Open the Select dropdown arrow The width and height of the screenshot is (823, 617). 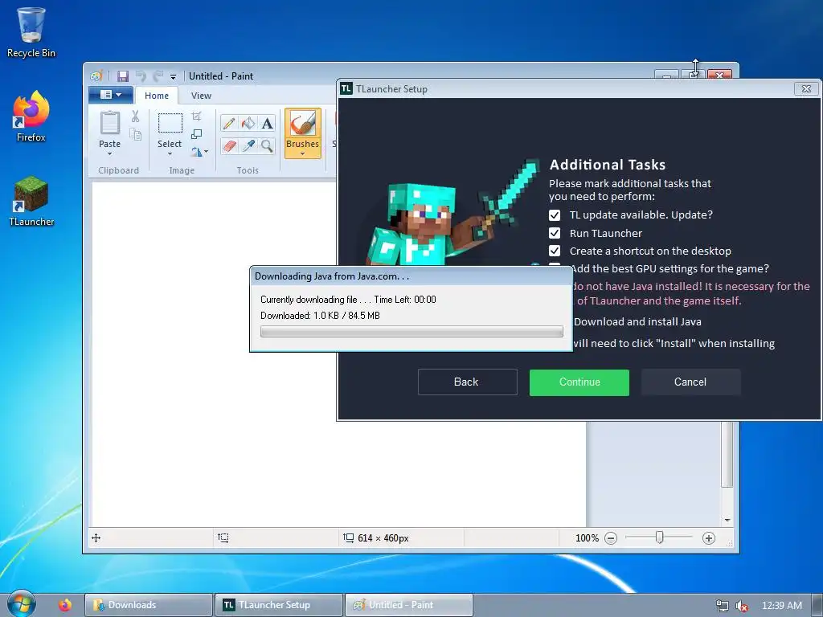click(170, 154)
